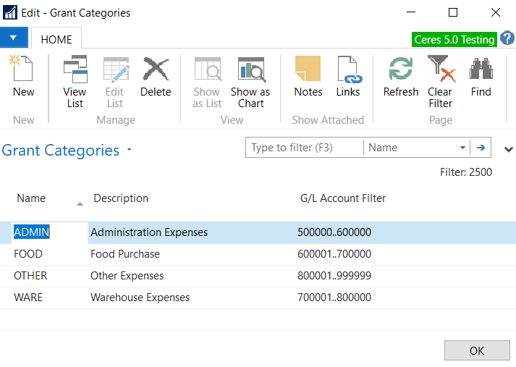Viewport: 516px width, 367px height.
Task: Open the Name filter field dropdown
Action: click(x=462, y=148)
